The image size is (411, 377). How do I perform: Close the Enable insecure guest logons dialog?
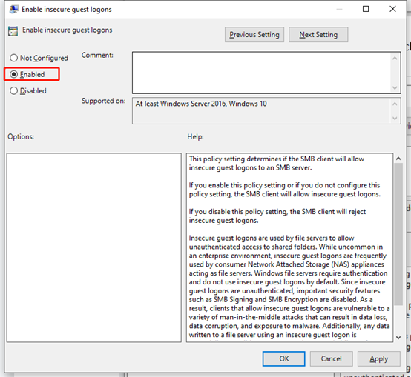click(392, 9)
